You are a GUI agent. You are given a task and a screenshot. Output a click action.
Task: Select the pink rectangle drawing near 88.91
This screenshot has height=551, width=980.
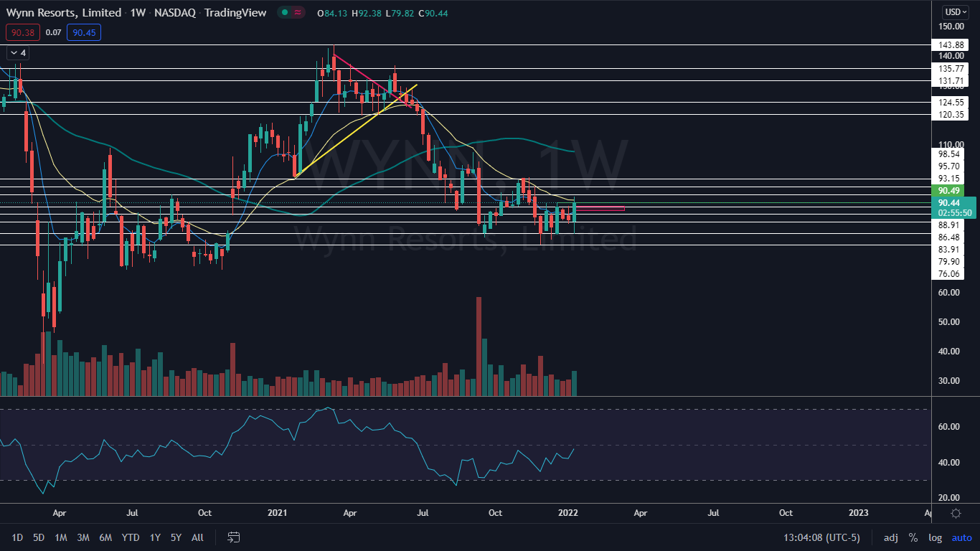click(600, 209)
